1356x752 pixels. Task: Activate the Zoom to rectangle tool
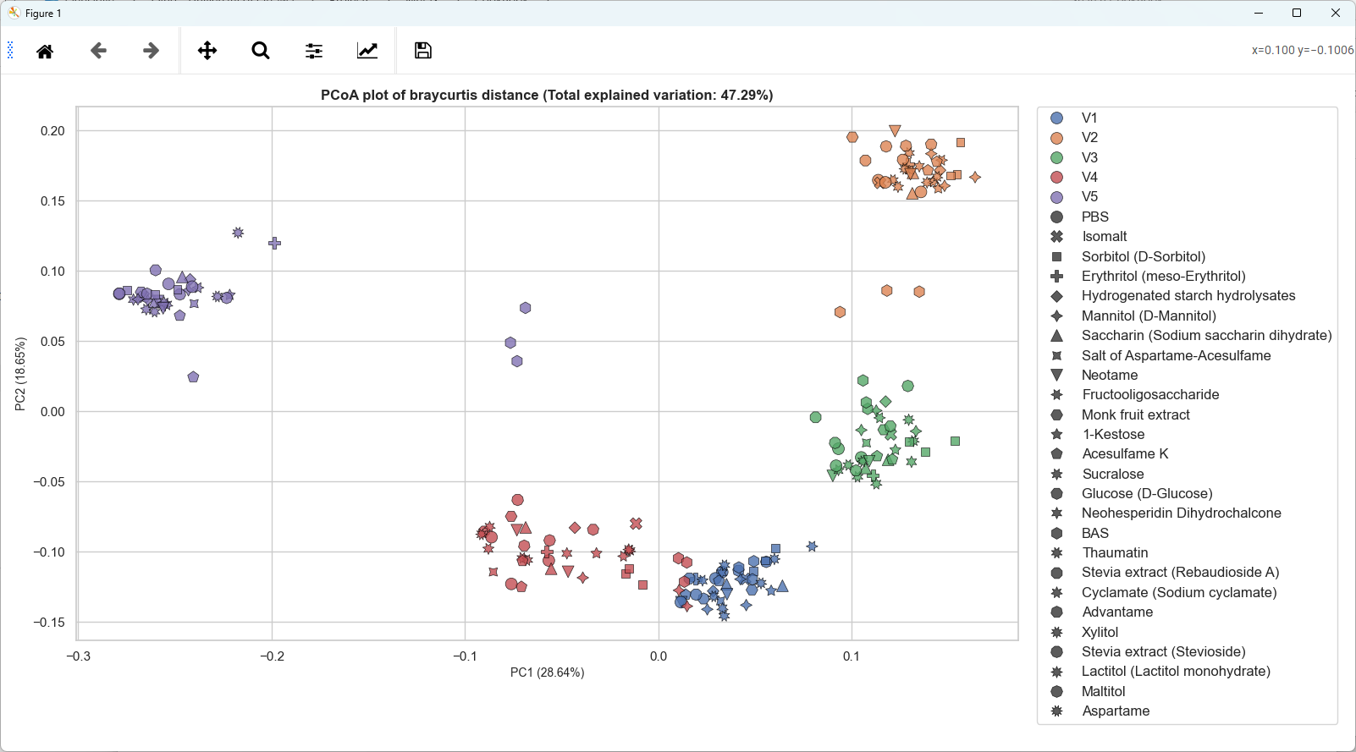261,51
